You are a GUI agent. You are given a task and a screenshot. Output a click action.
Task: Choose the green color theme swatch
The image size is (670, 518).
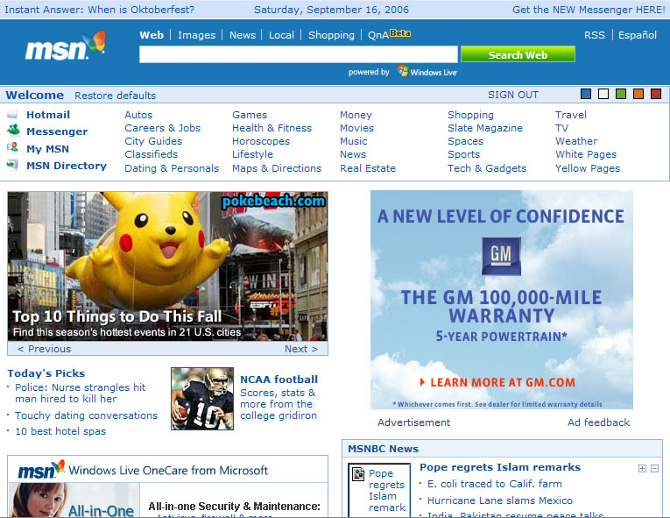621,94
